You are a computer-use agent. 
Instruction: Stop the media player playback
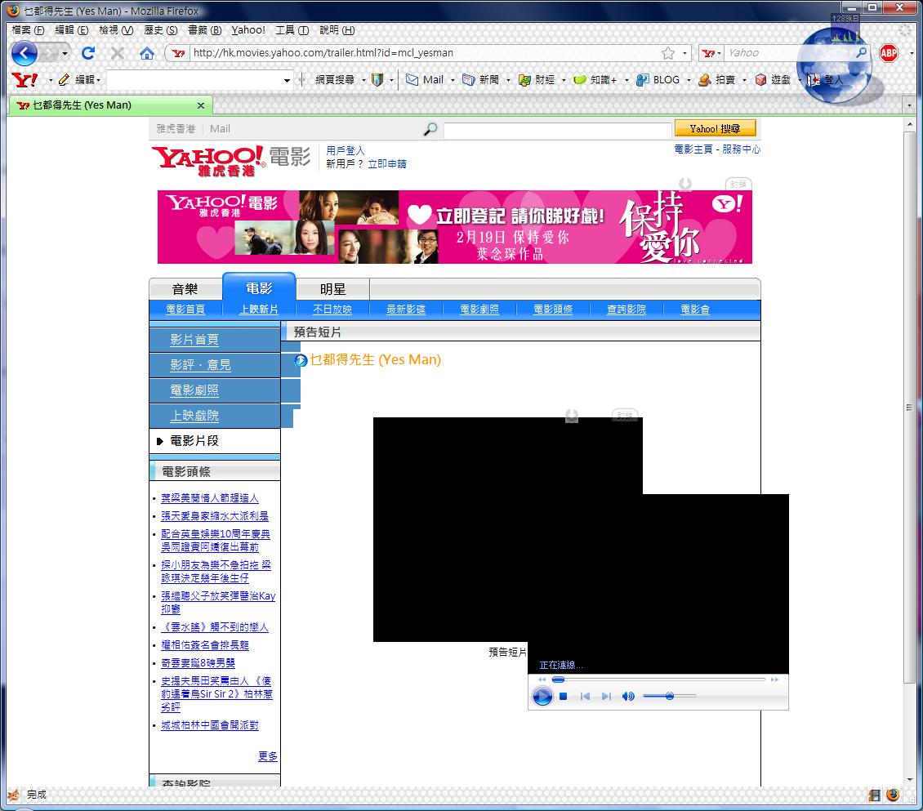pyautogui.click(x=563, y=696)
